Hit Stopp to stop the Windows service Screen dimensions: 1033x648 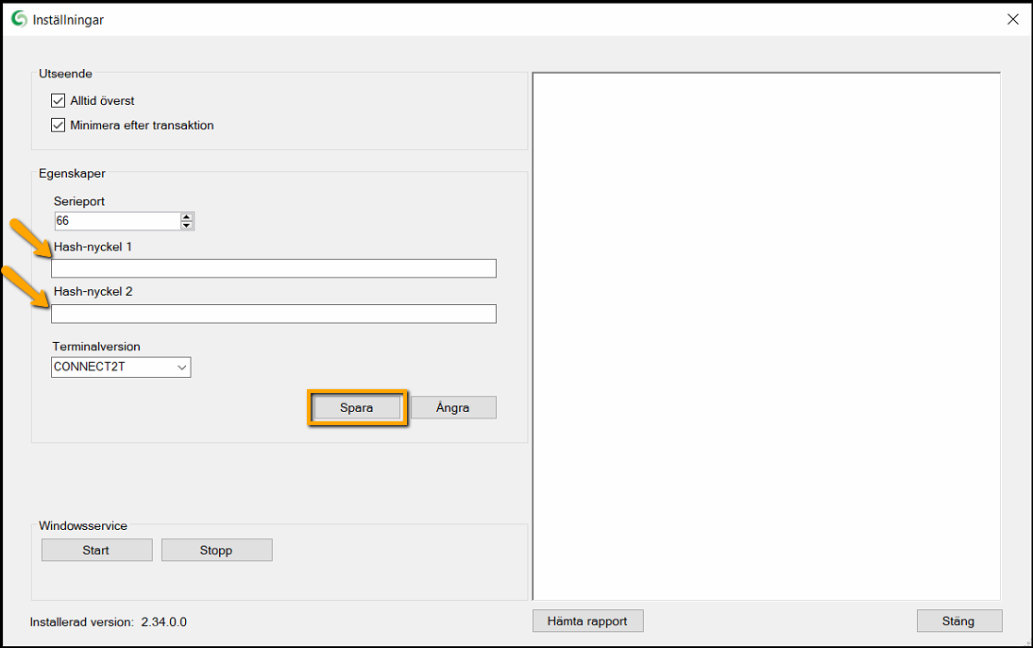216,550
